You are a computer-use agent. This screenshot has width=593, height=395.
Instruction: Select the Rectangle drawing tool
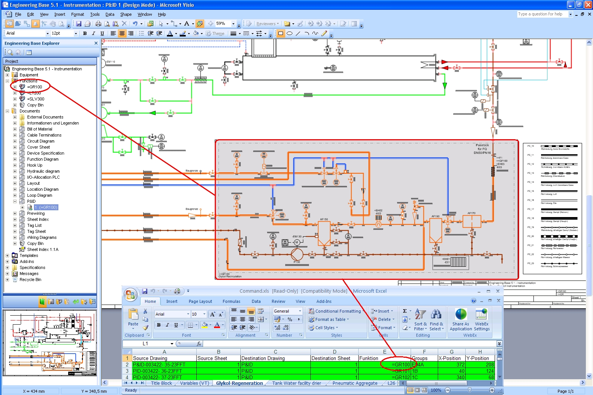tap(281, 33)
